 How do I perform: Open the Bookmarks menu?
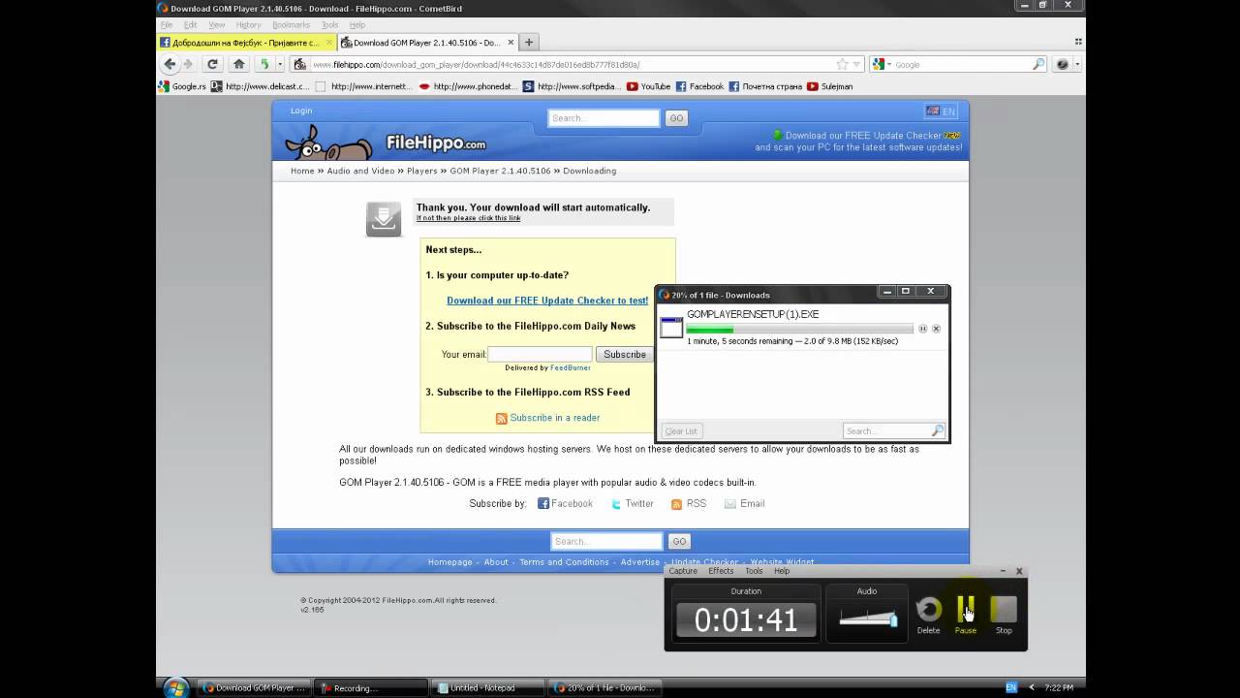291,24
